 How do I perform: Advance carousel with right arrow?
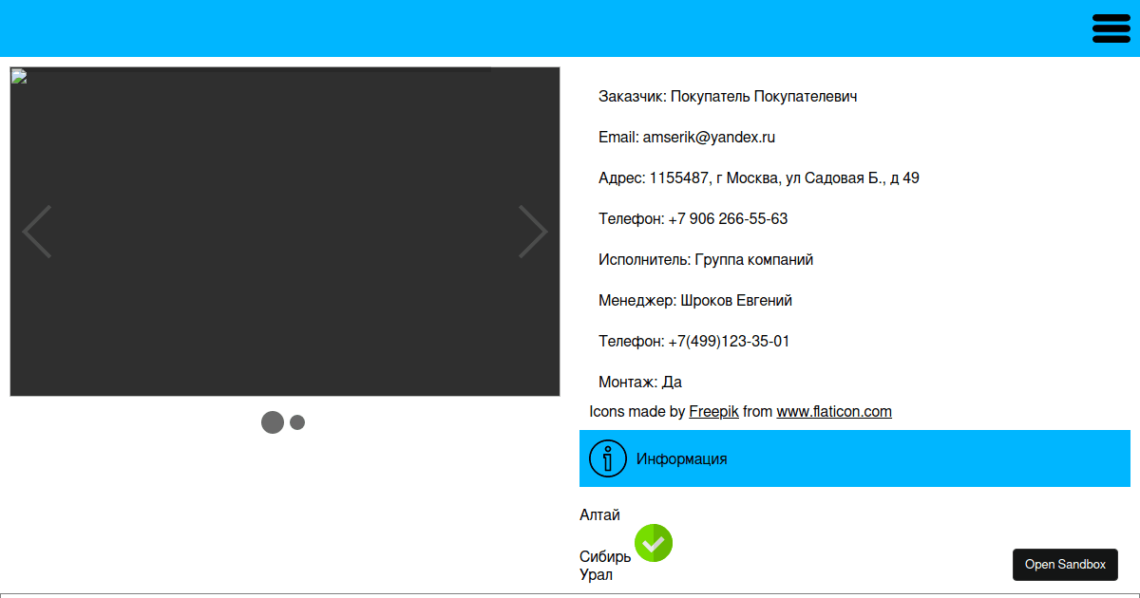(533, 232)
